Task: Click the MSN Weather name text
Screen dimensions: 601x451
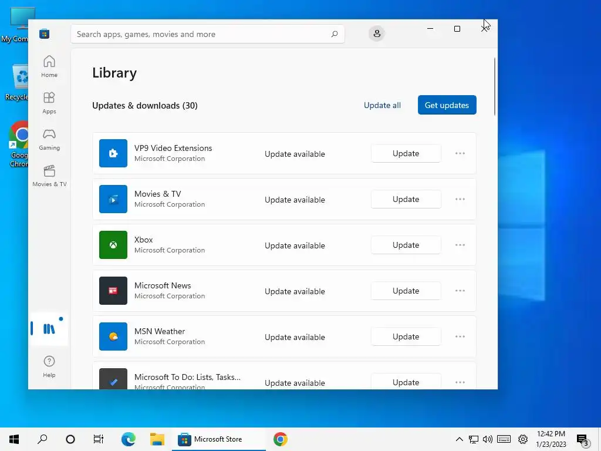Action: (160, 331)
